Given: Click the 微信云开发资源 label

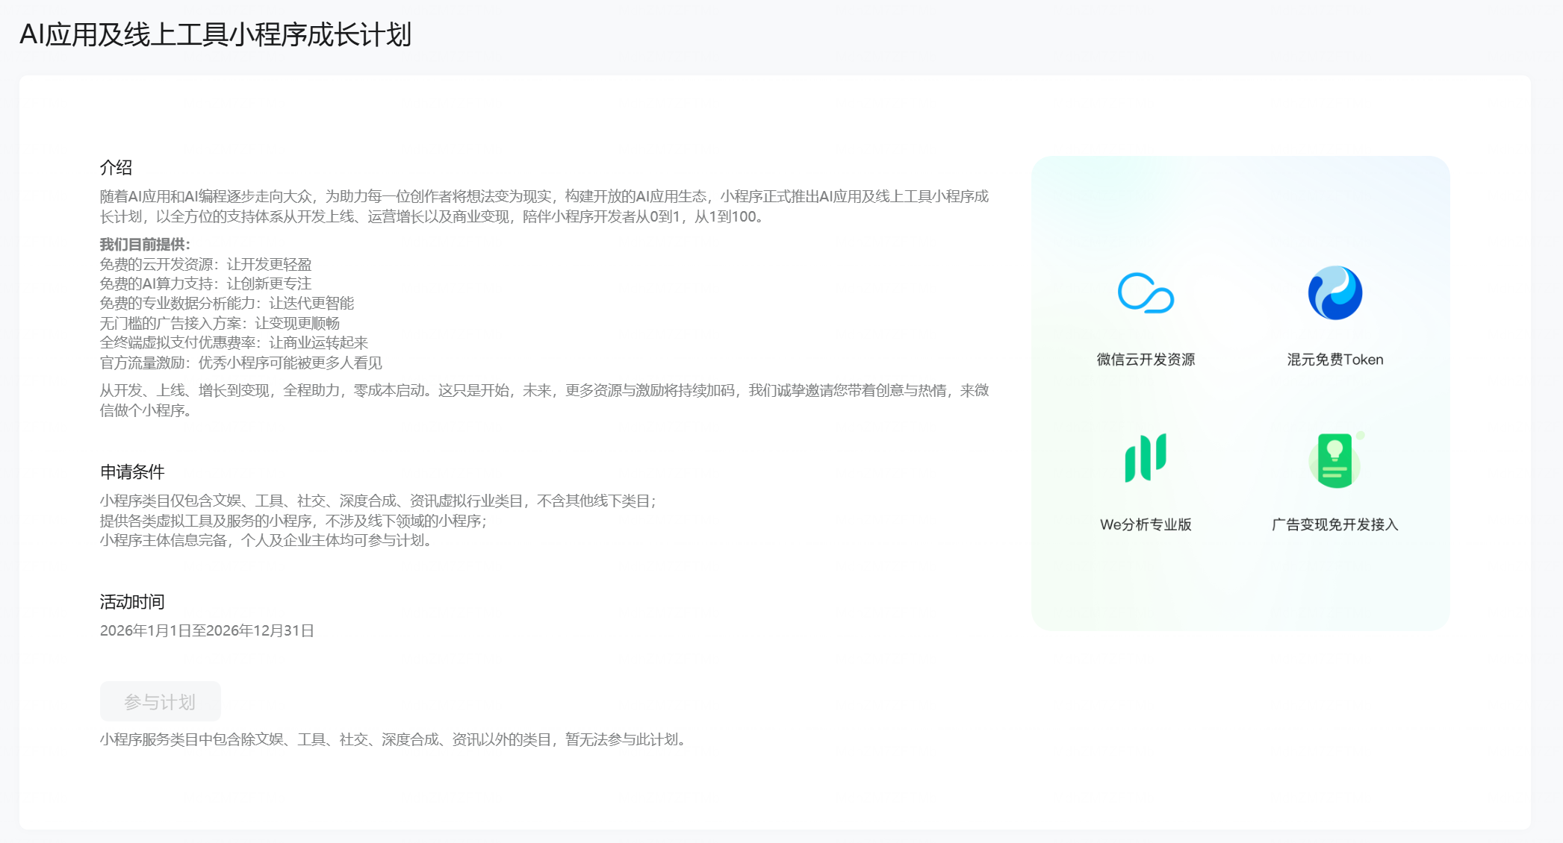Looking at the screenshot, I should click(x=1146, y=360).
